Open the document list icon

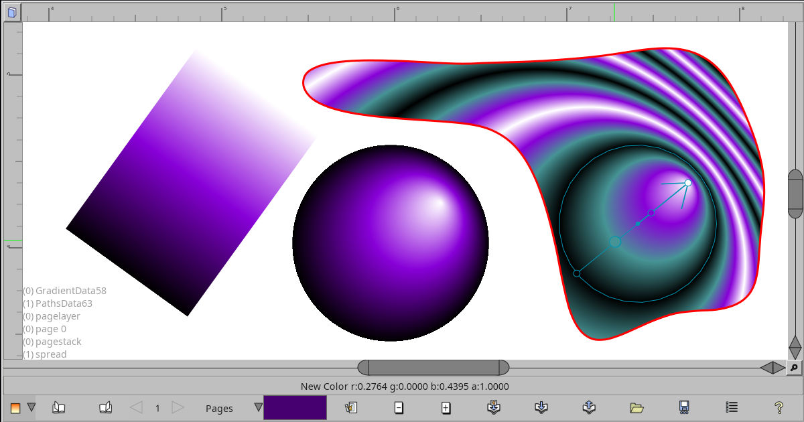click(x=731, y=407)
